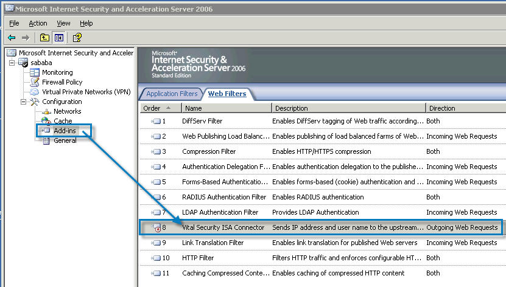Click the Up One Level folder icon
Image resolution: width=506 pixels, height=287 pixels.
tap(45, 38)
